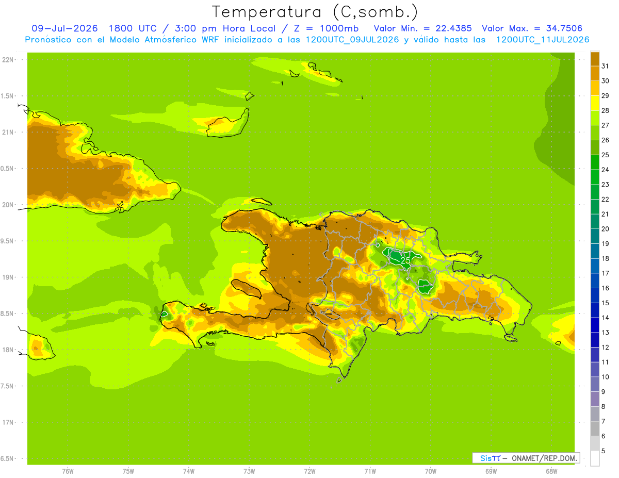The height and width of the screenshot is (478, 619).
Task: Click the "21N" latitude label
Action: tap(8, 132)
